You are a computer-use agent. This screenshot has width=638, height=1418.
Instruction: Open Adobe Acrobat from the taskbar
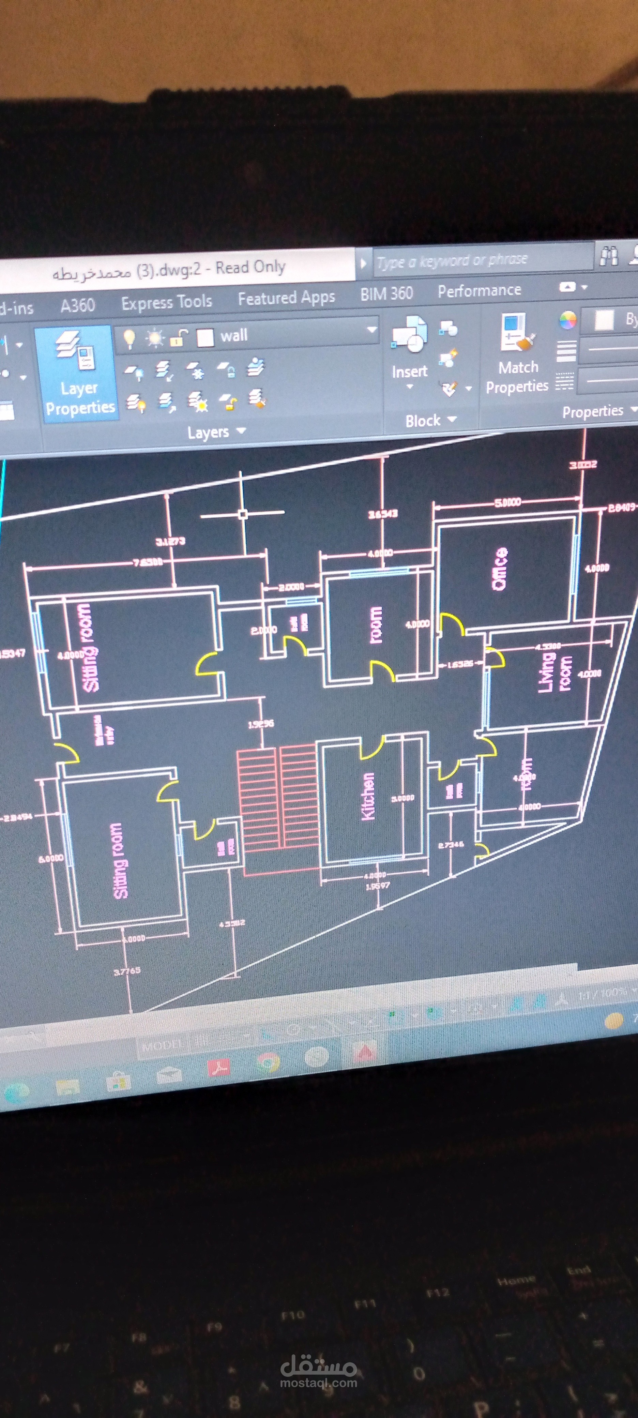click(219, 1067)
